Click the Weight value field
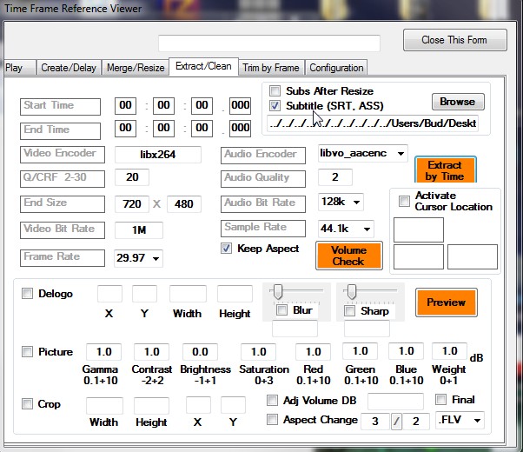The height and width of the screenshot is (452, 523). click(450, 351)
